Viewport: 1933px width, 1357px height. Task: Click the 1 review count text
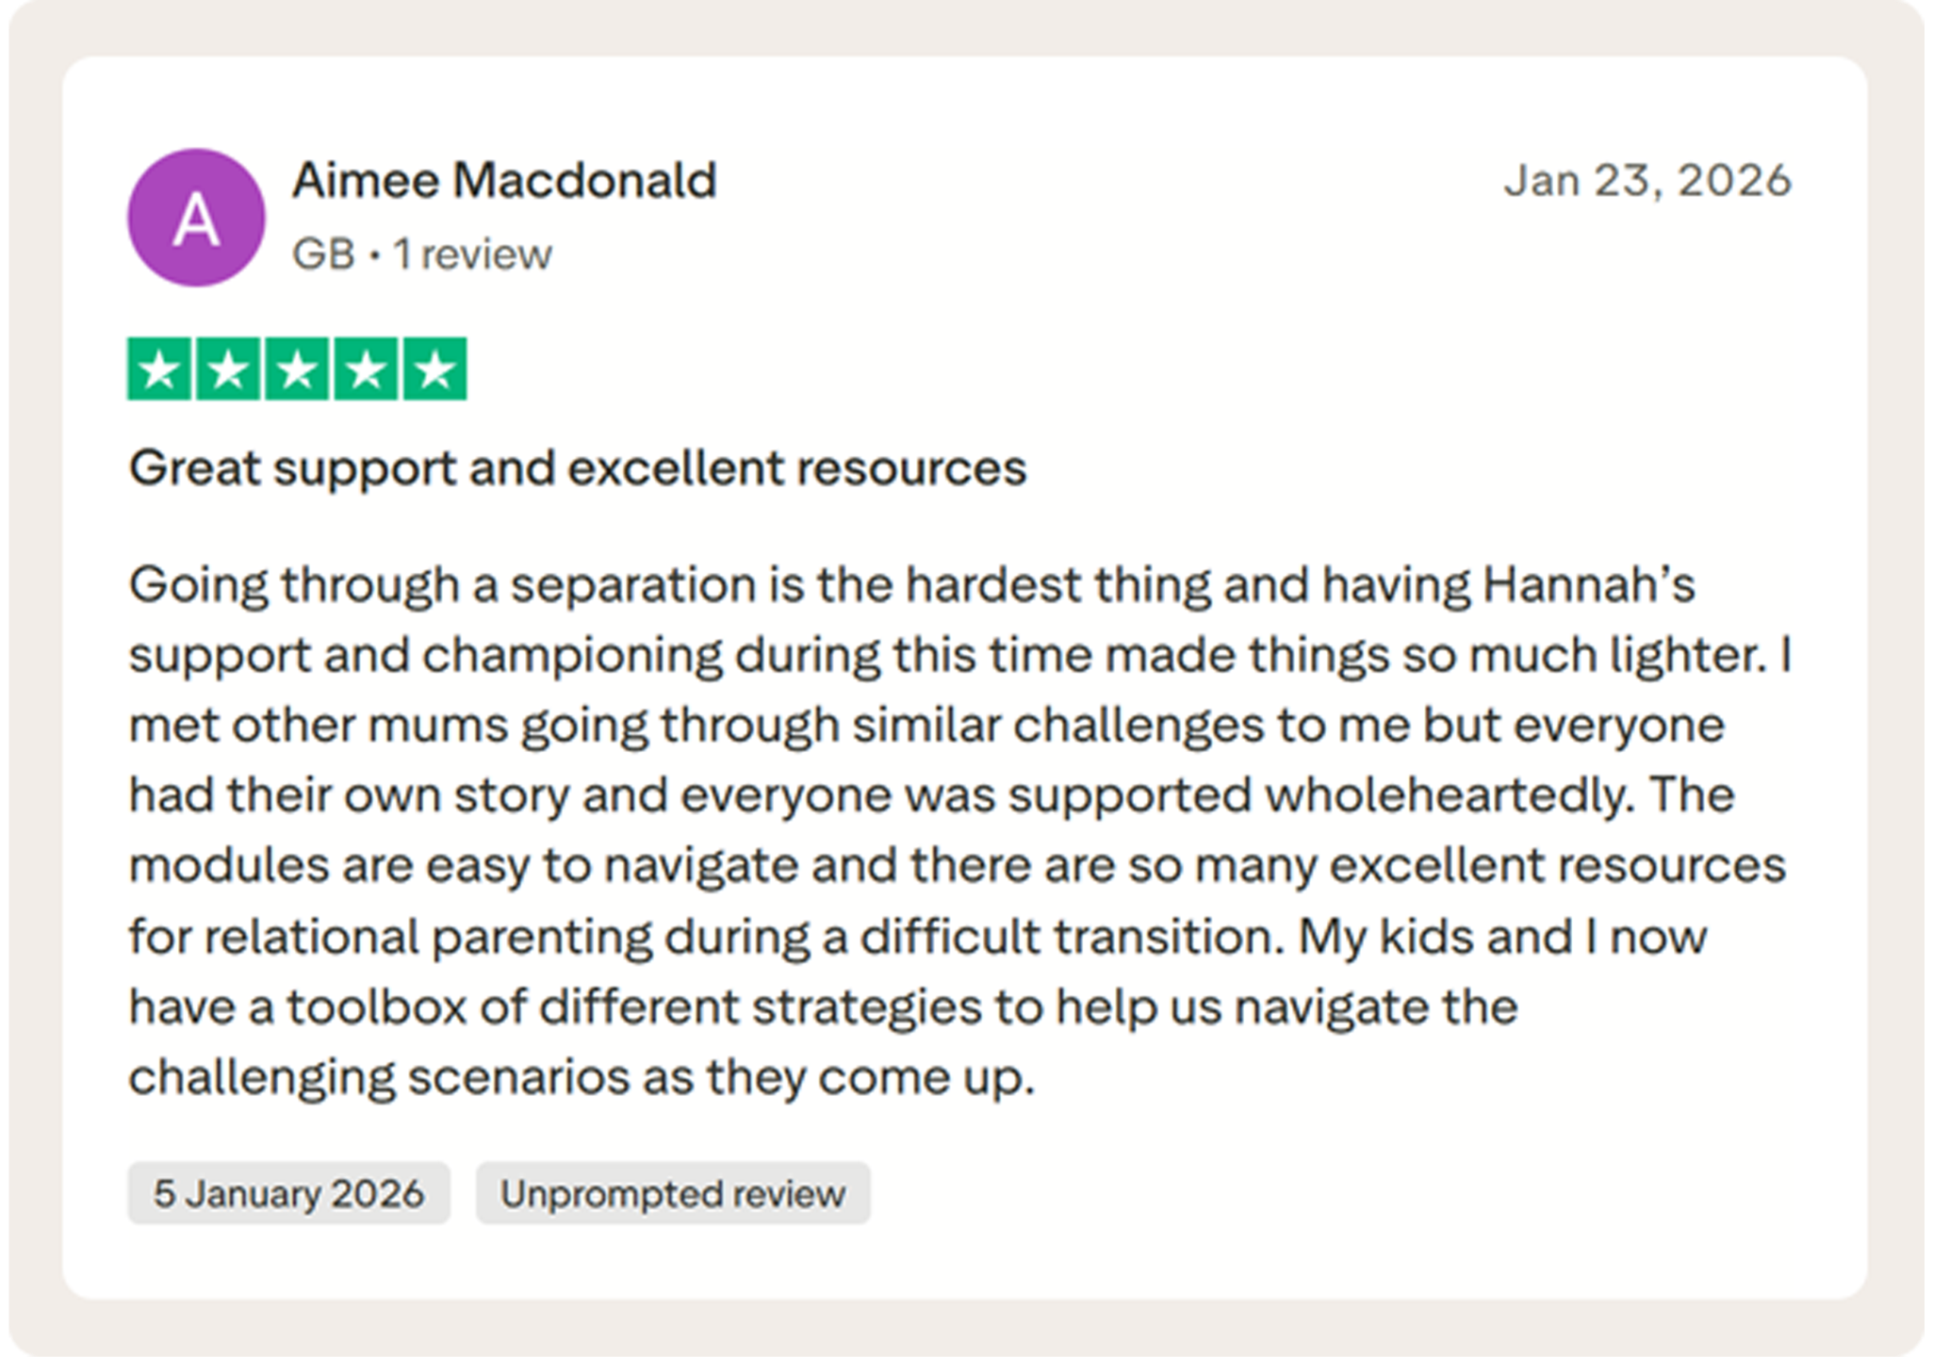[472, 254]
